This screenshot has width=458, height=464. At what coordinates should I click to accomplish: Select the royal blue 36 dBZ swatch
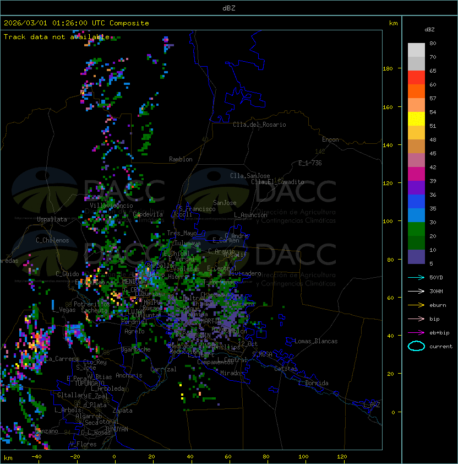click(416, 202)
